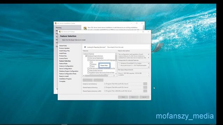
Task: Click the Product Updates step
Action: pyautogui.click(x=64, y=48)
